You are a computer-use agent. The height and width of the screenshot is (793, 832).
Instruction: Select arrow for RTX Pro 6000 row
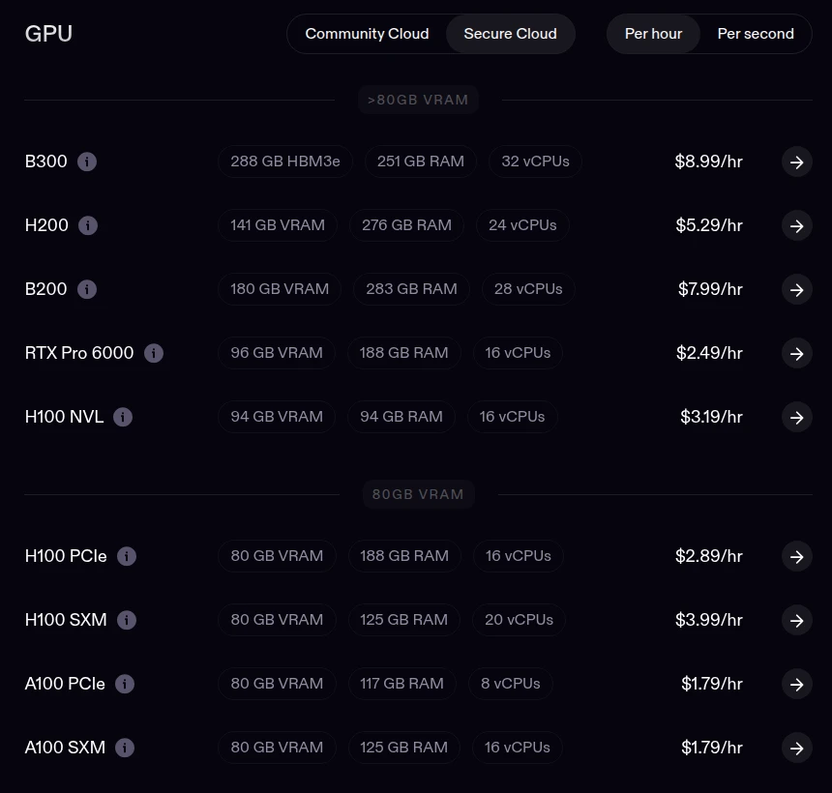tap(797, 353)
